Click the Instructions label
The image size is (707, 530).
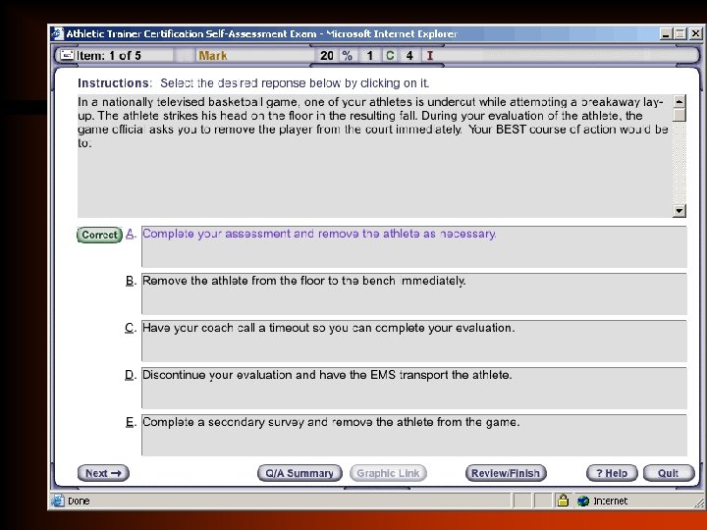tap(115, 82)
